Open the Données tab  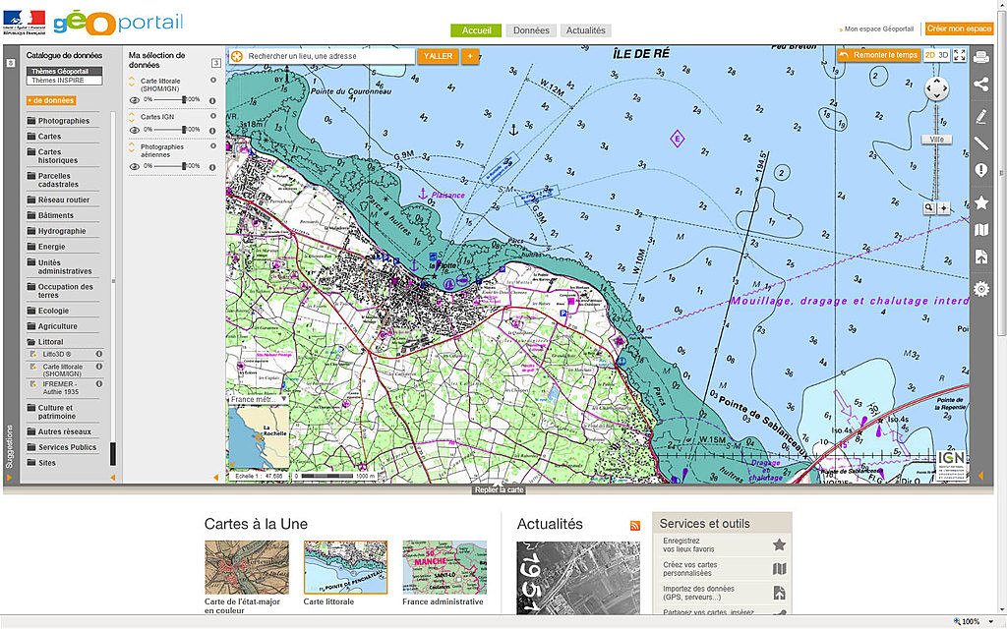[x=531, y=30]
